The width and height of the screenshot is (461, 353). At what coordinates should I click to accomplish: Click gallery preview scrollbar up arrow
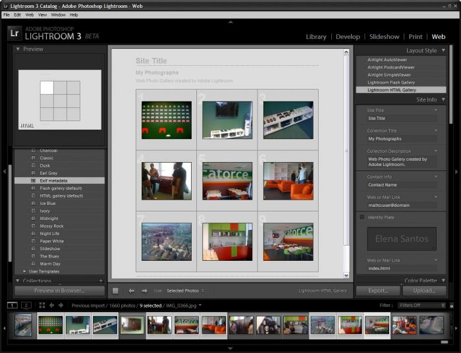(x=346, y=52)
